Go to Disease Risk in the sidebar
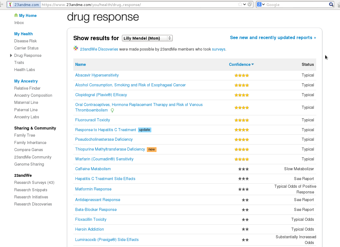 pos(25,41)
